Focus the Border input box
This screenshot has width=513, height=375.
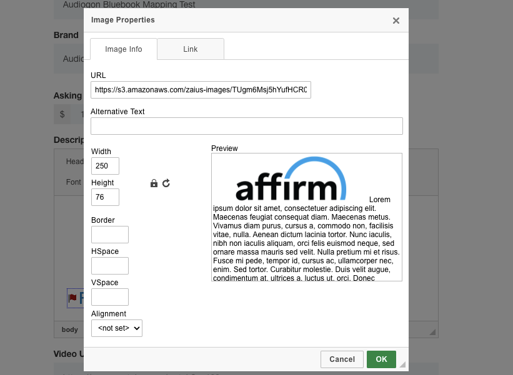coord(110,235)
